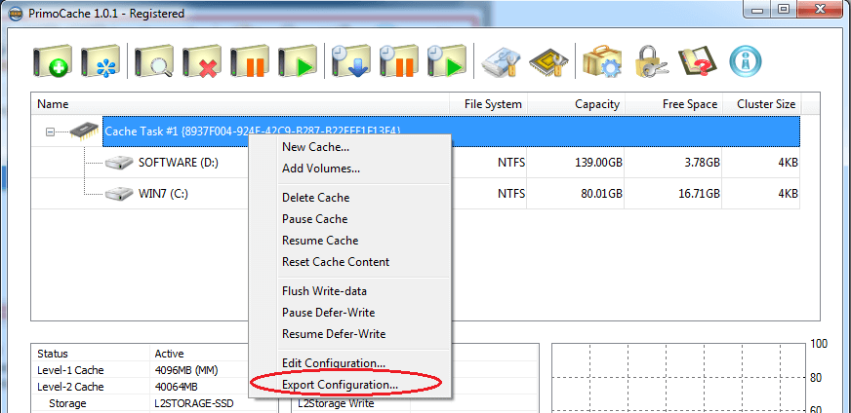Click the Storage L2STORAGE-SSD value
The image size is (851, 413).
194,404
